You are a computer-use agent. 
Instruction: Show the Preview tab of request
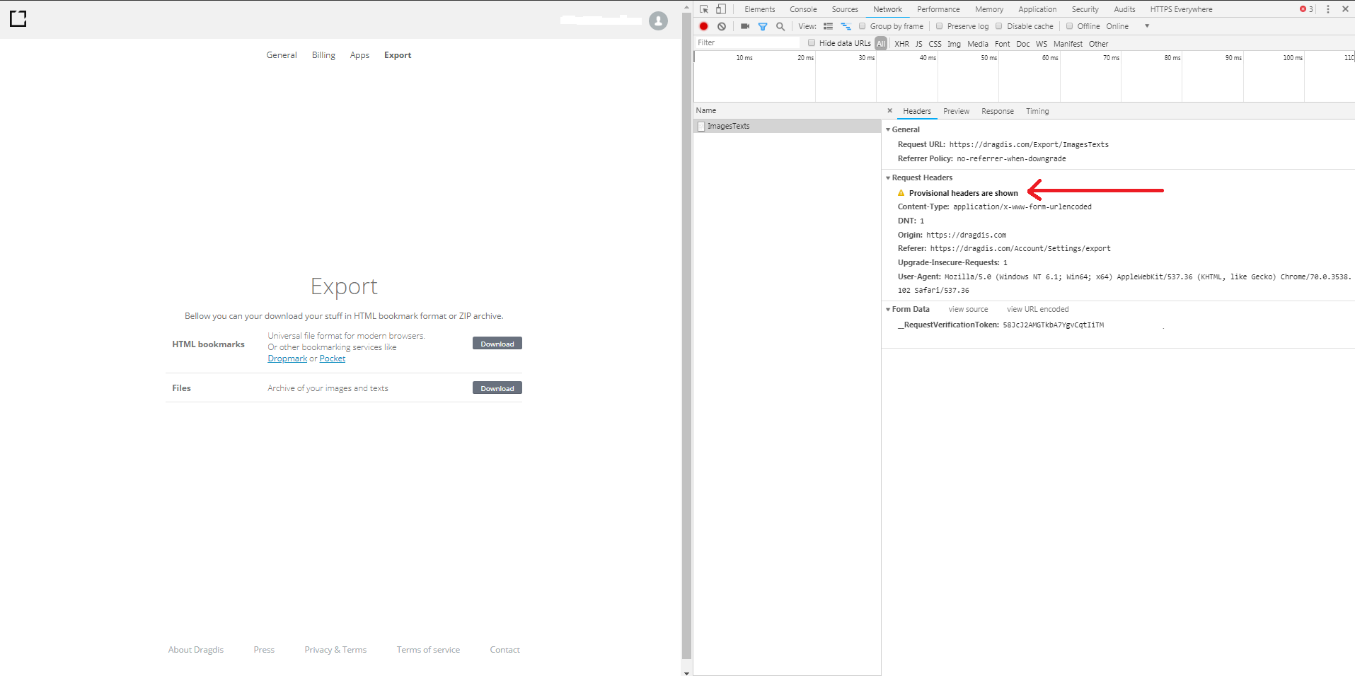coord(956,111)
